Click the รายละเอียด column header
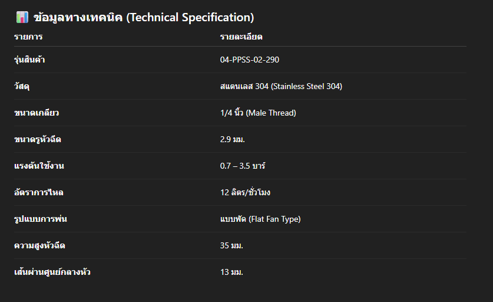The image size is (493, 302). 241,37
